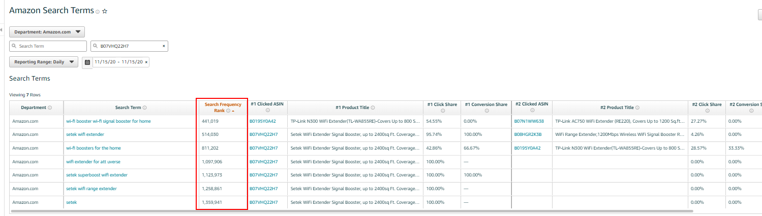762x216 pixels.
Task: Select the rank value 514,030
Action: 210,134
